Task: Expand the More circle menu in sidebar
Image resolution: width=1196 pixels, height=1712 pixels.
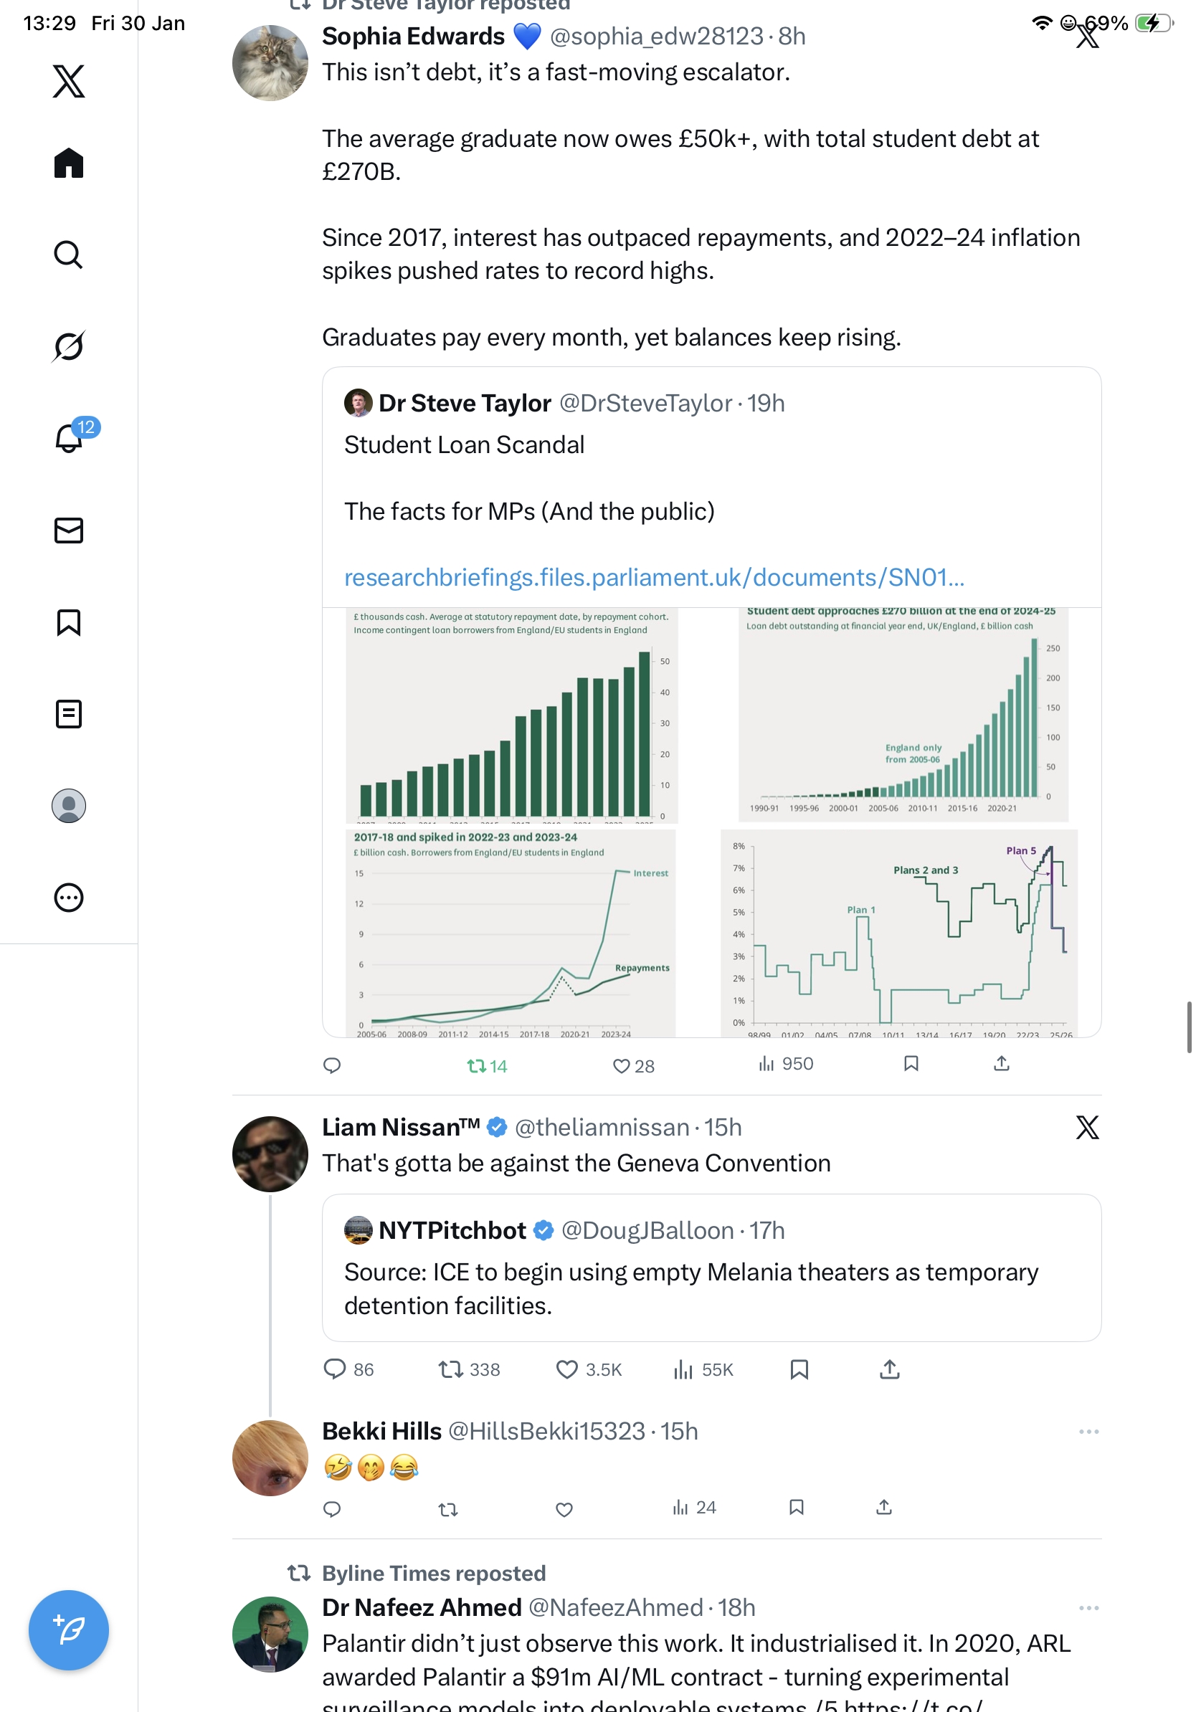Action: click(x=69, y=898)
